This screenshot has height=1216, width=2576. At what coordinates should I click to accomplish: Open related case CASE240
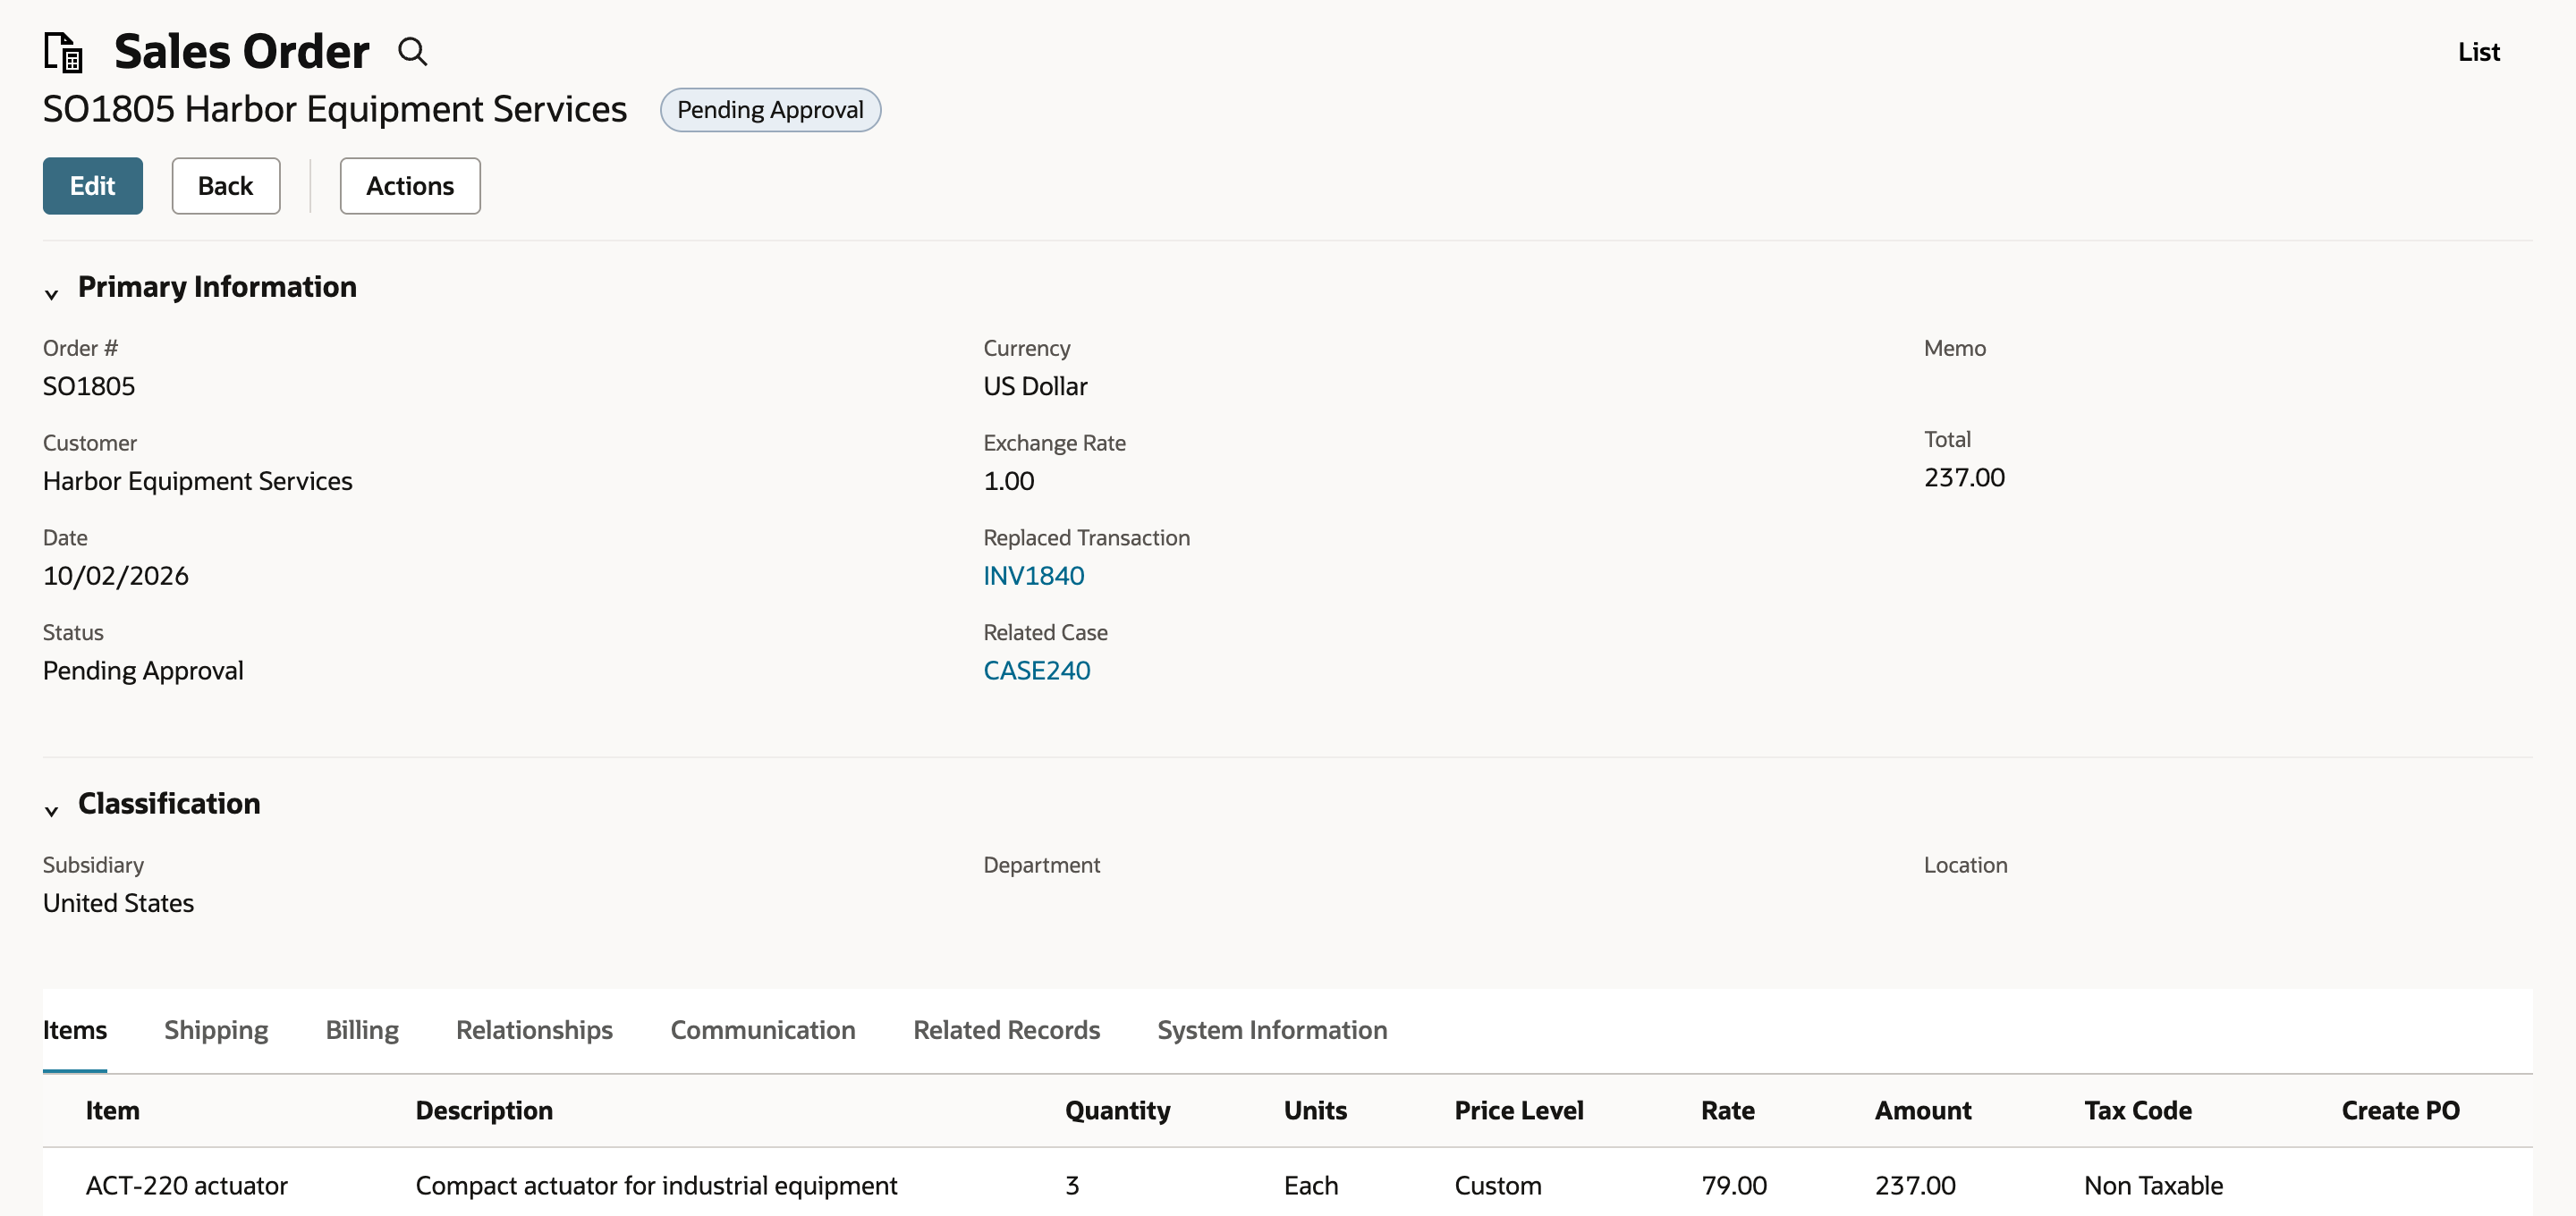click(1036, 671)
